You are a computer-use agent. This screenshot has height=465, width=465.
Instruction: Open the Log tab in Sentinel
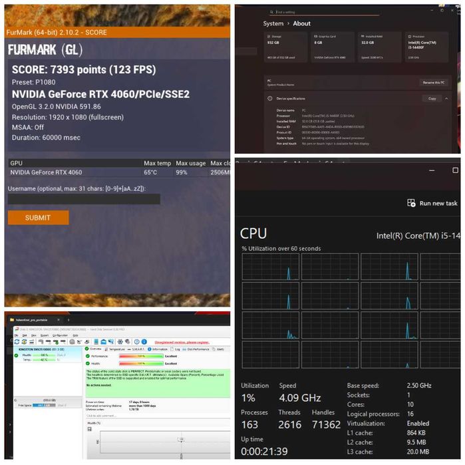pyautogui.click(x=175, y=349)
